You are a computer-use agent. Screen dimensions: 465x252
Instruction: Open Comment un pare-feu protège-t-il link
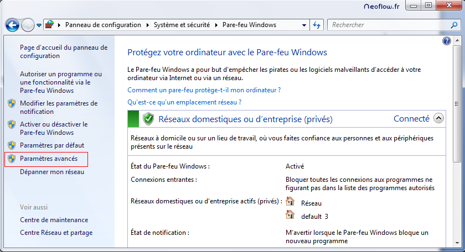click(x=204, y=90)
